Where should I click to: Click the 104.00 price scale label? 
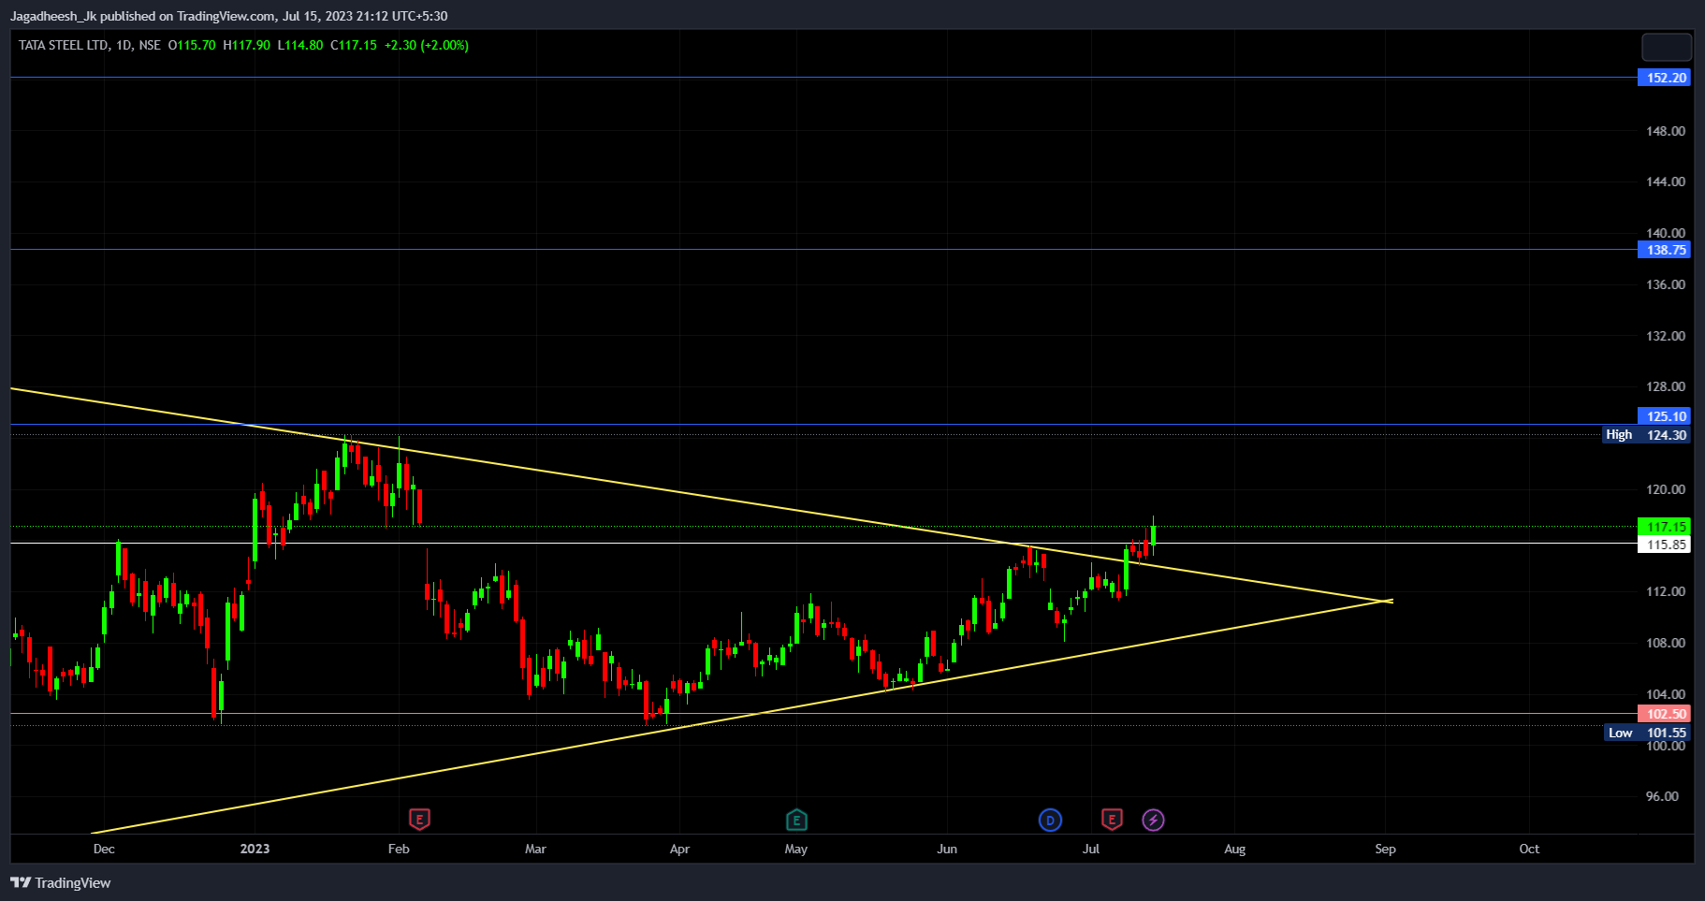point(1666,694)
